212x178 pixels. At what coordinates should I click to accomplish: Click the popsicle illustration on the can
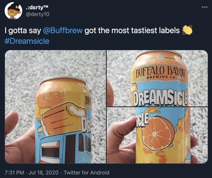(x=62, y=119)
